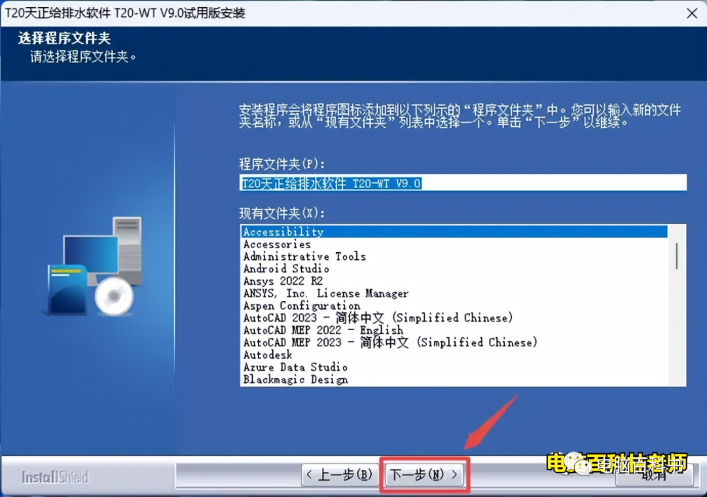Go back with 上一步(B) button
This screenshot has height=497, width=707.
tap(340, 474)
